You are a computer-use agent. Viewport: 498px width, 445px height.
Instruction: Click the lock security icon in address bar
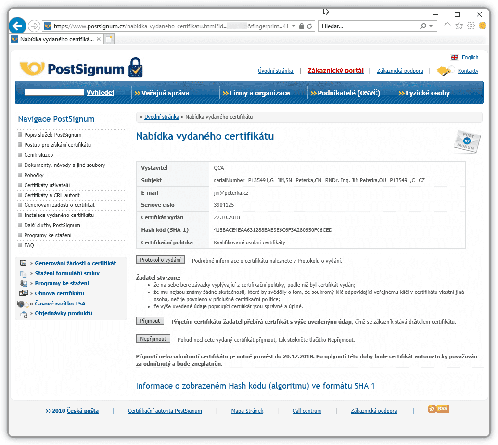302,26
